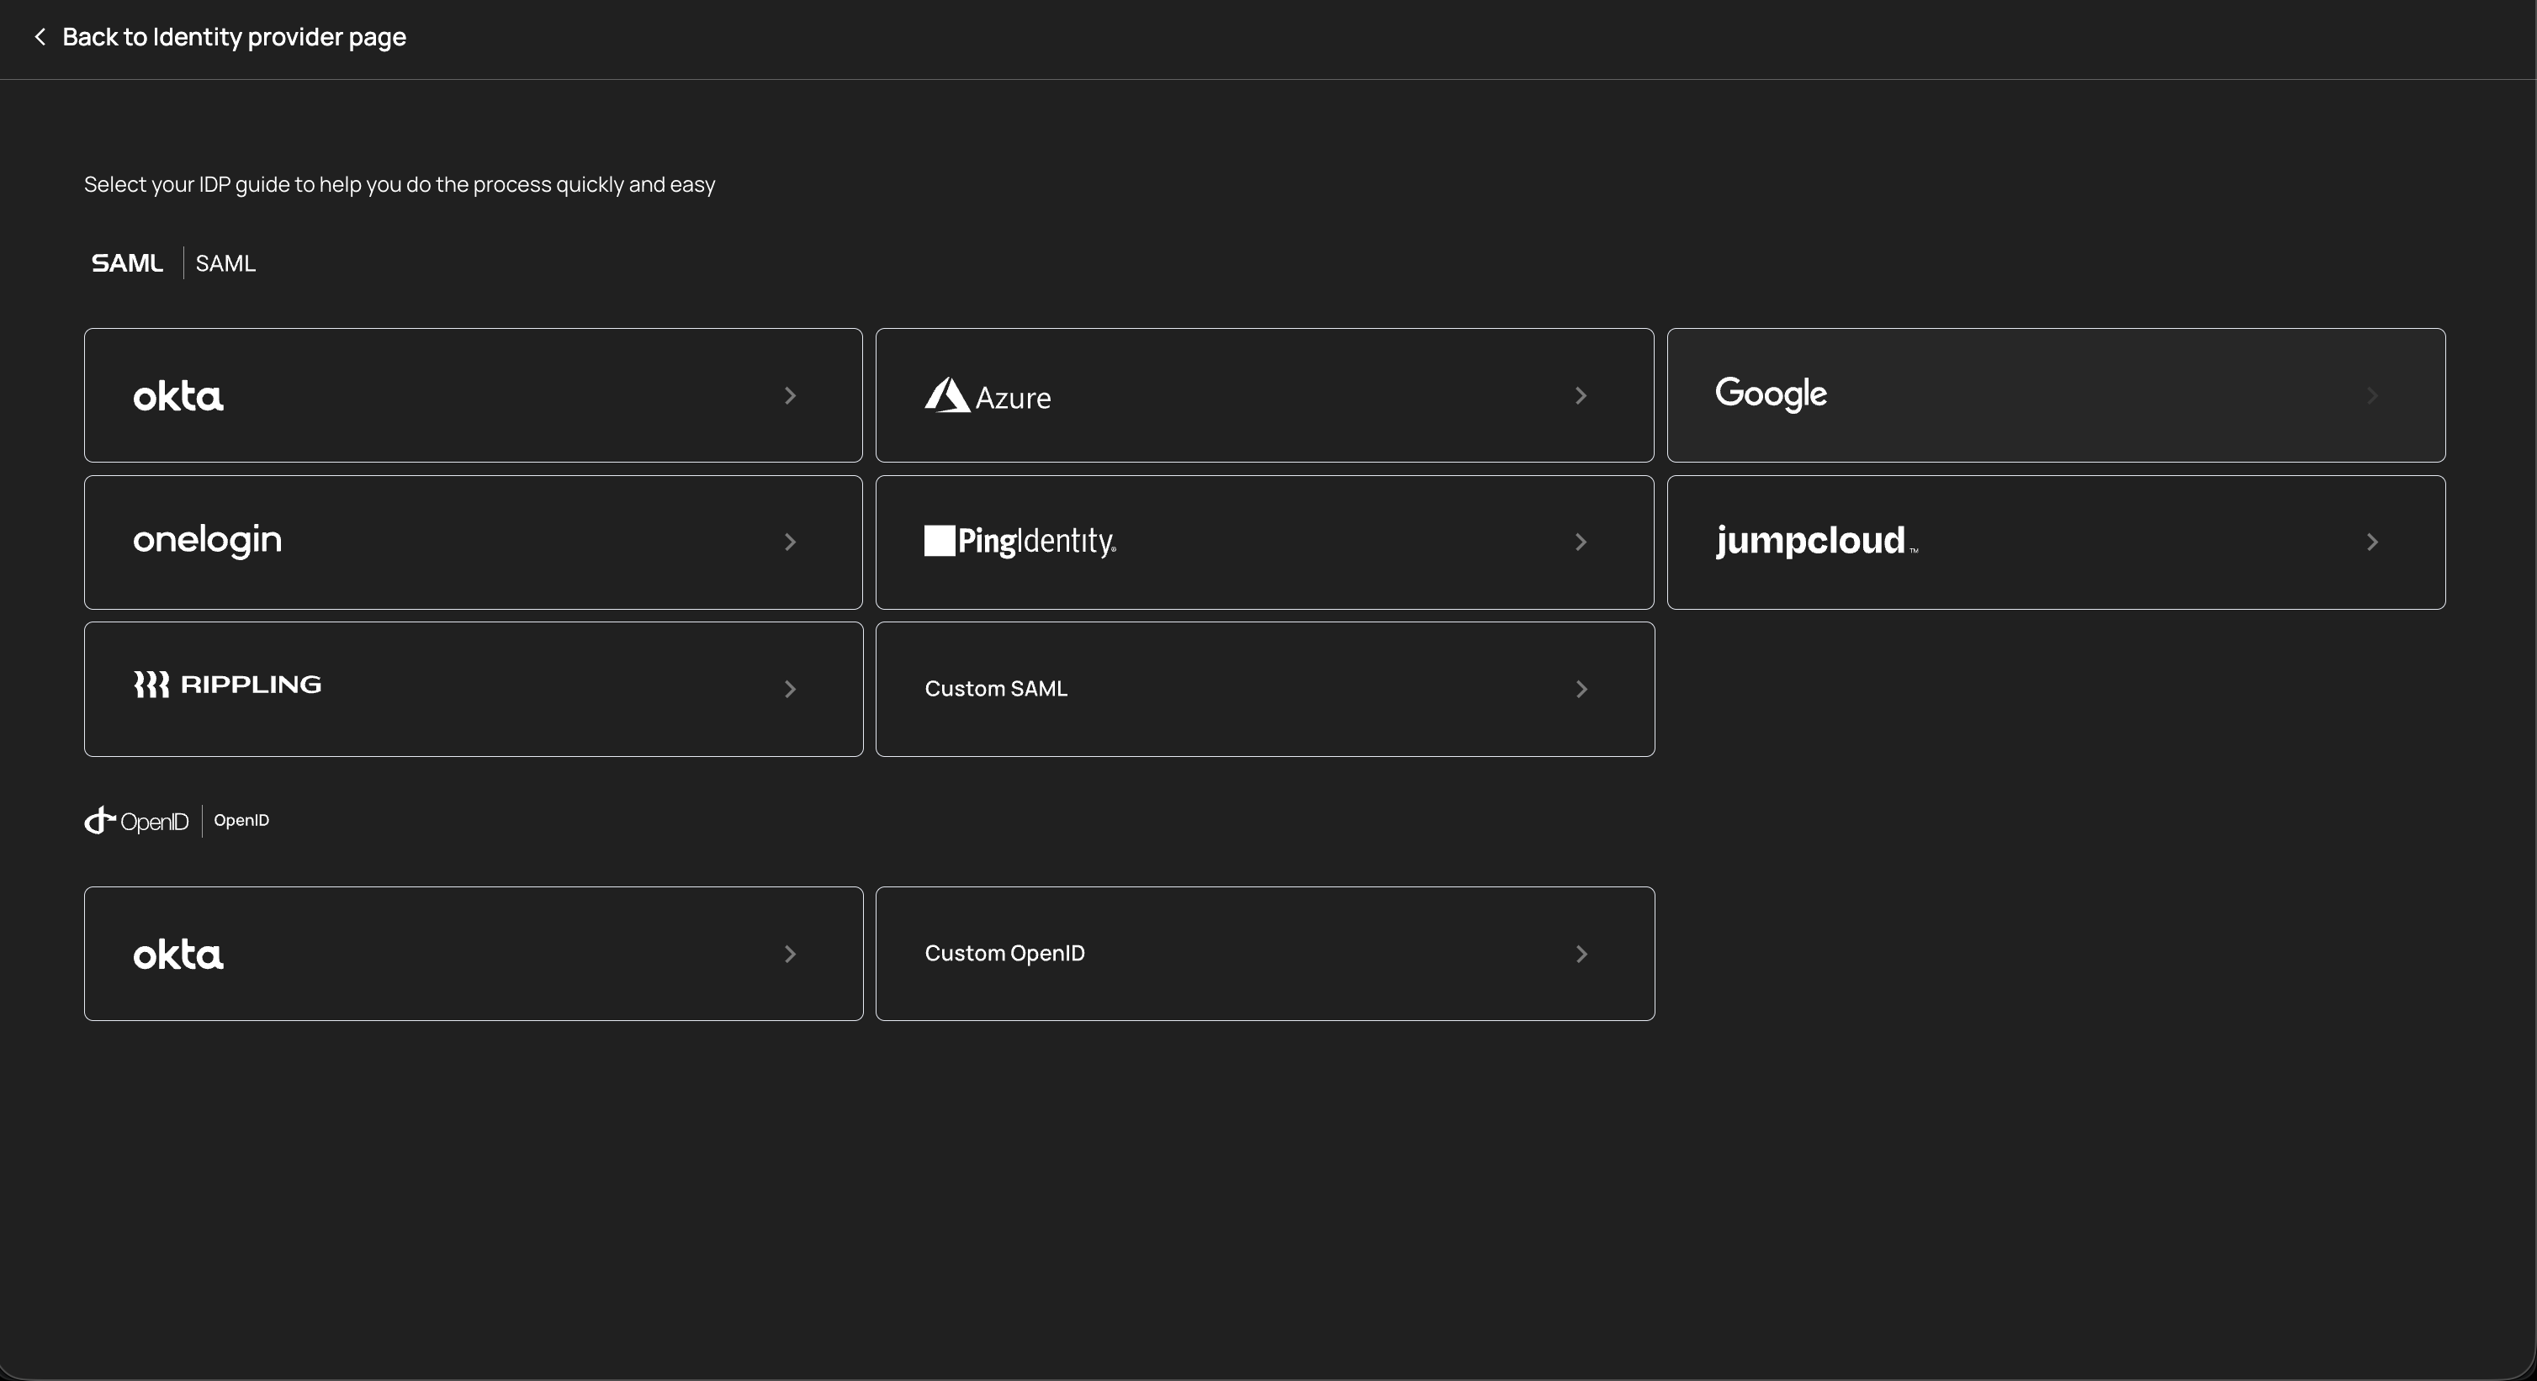This screenshot has height=1381, width=2537.
Task: Click the Rippling logo
Action: click(227, 685)
